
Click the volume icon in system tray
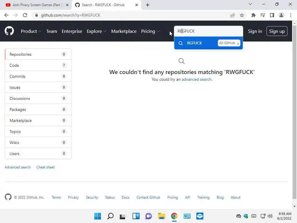270,216
